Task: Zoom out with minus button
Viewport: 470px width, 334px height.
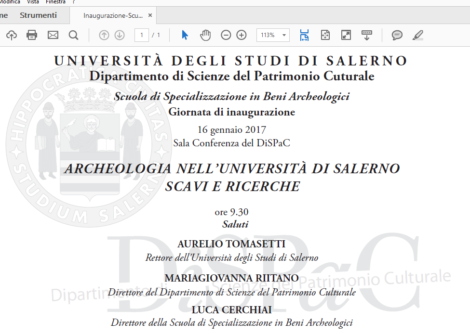Action: pos(226,35)
